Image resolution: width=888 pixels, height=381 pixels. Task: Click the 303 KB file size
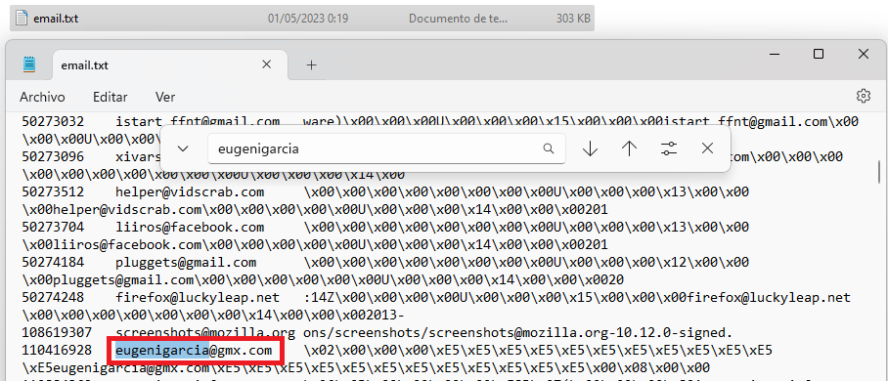pos(572,19)
